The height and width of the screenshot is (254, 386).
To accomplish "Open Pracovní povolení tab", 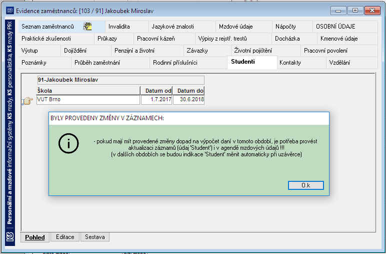I will tap(339, 51).
